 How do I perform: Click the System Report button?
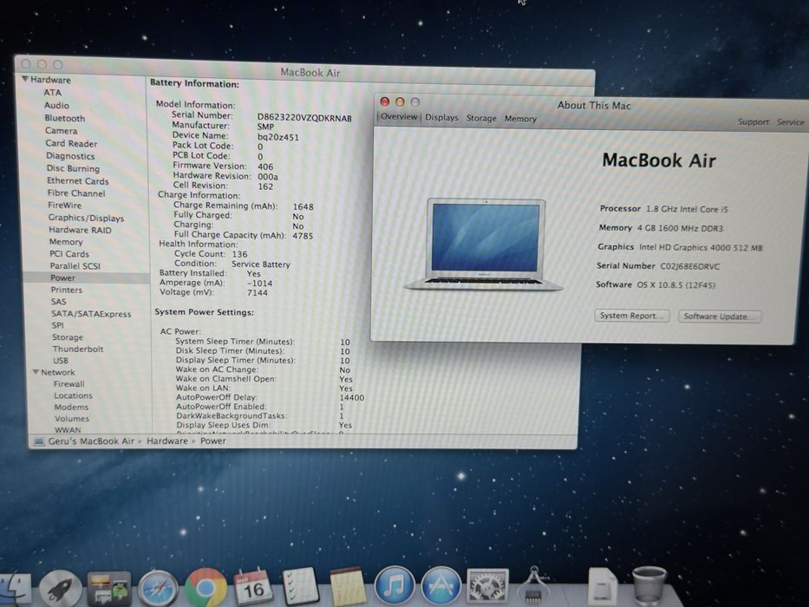click(632, 316)
